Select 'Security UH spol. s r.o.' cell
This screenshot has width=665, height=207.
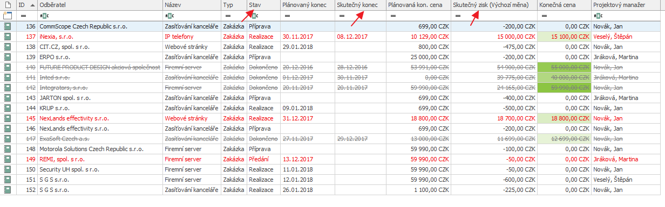click(100, 169)
